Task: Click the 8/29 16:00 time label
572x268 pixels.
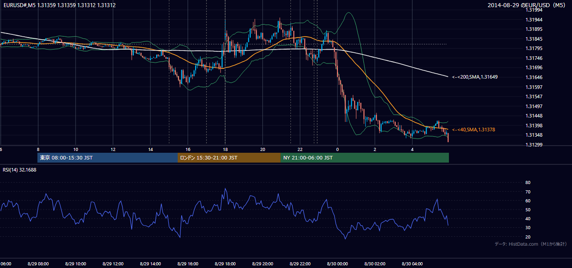Action: click(188, 264)
